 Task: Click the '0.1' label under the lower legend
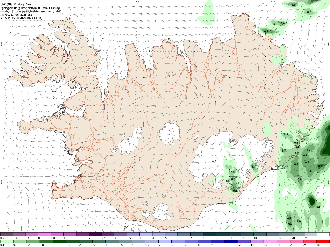[2, 245]
